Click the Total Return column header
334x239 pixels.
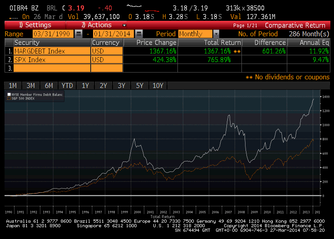coord(210,43)
